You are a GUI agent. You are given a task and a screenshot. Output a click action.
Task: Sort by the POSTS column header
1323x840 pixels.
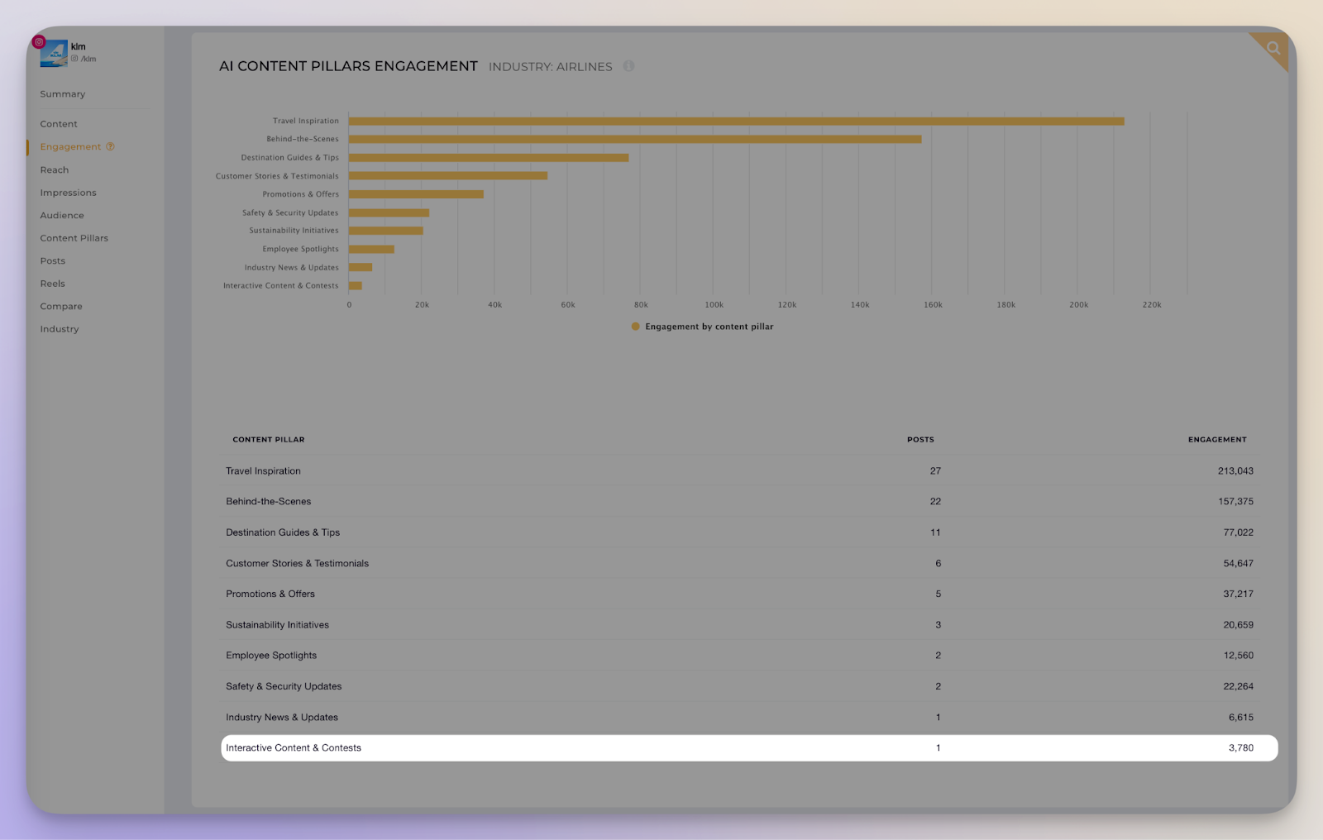click(x=920, y=440)
